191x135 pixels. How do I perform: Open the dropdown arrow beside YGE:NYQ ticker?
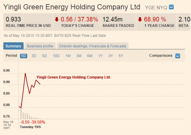click(171, 7)
